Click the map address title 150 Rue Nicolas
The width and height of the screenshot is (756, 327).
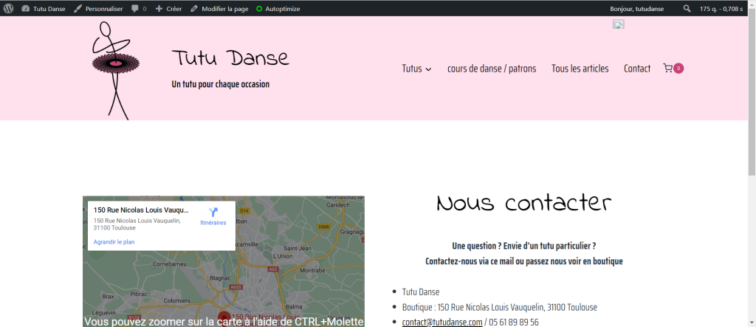coord(141,210)
